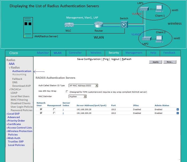
Task: Select DNS in the sidebar
Action: point(15,82)
